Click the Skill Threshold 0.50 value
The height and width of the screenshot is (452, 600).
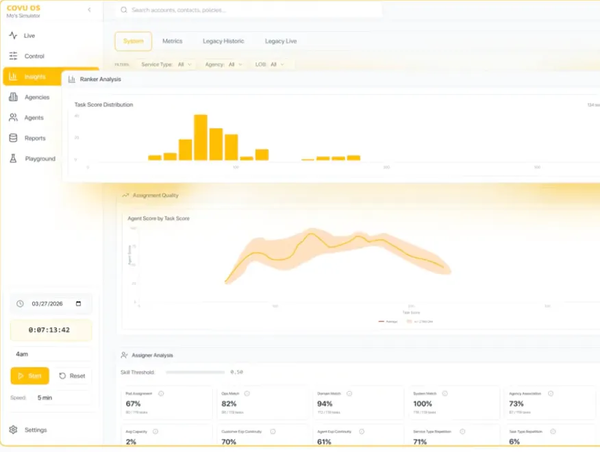click(x=236, y=372)
